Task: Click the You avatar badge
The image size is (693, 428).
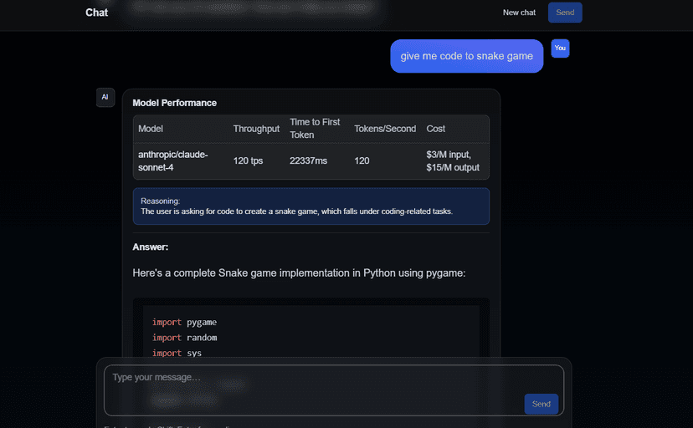Action: click(x=560, y=48)
